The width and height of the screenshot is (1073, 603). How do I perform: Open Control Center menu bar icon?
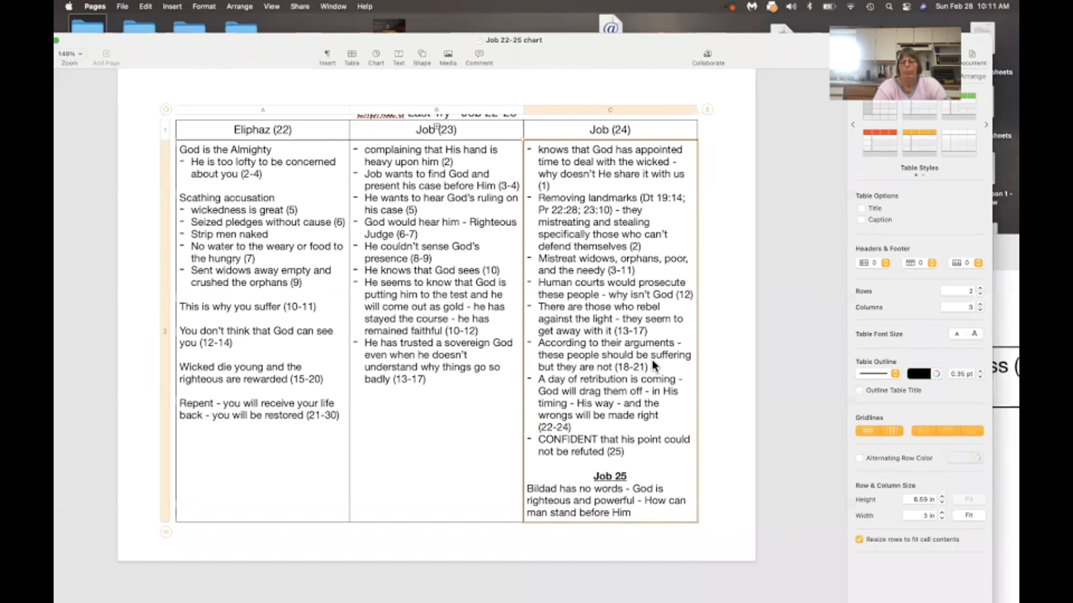pos(906,6)
